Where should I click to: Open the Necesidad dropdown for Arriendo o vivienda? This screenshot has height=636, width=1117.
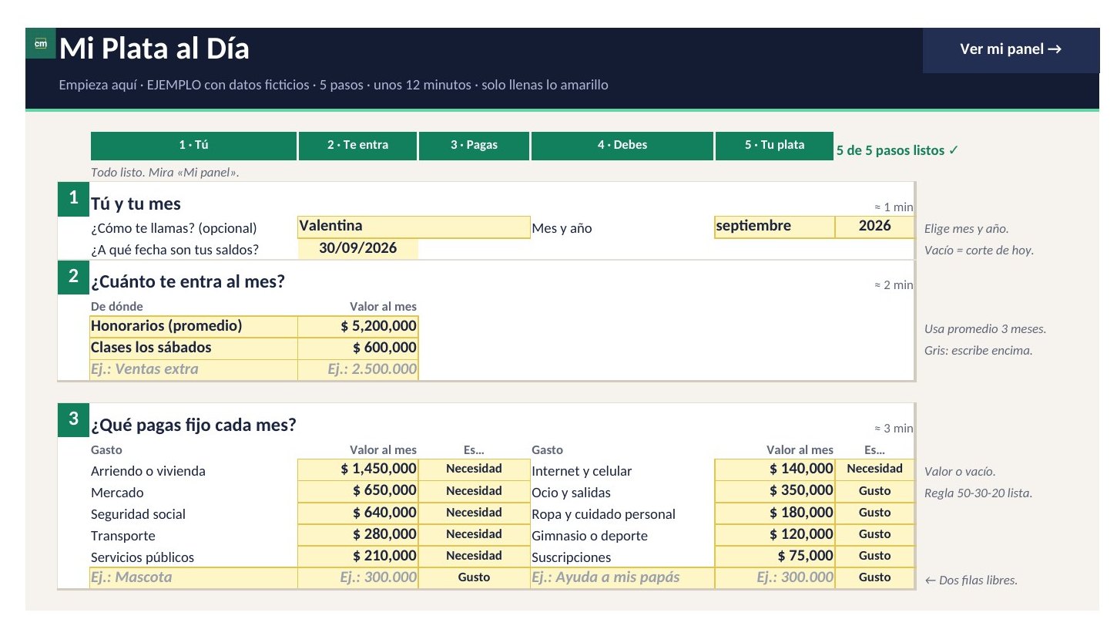coord(474,469)
